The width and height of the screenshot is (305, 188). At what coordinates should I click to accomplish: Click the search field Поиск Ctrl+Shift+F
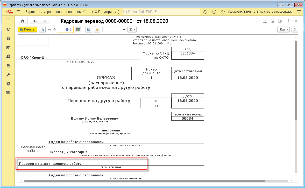[x=161, y=12]
